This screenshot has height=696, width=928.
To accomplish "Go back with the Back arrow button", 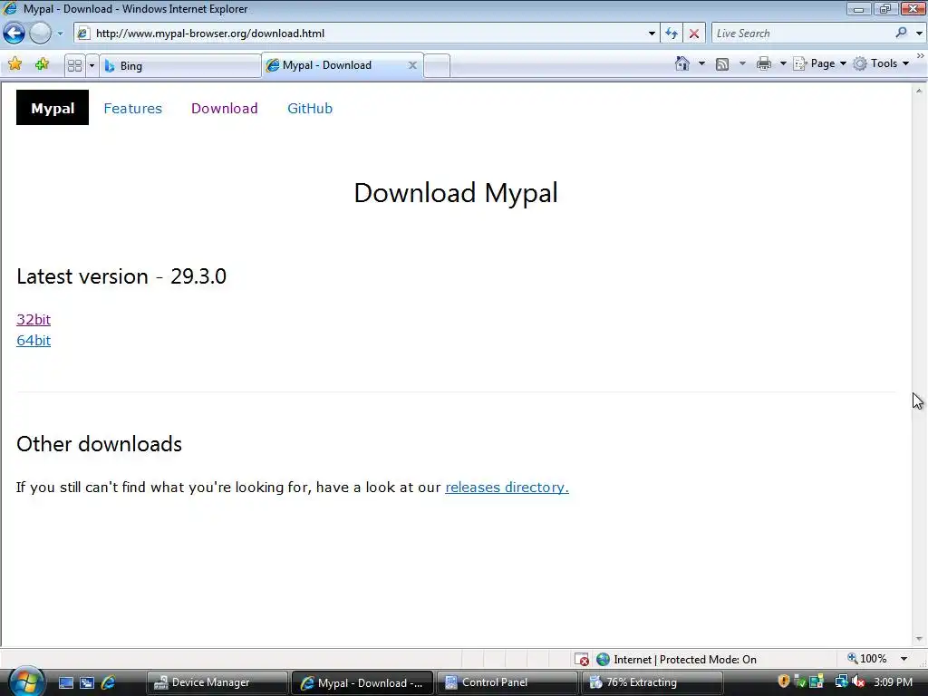I will pos(14,34).
